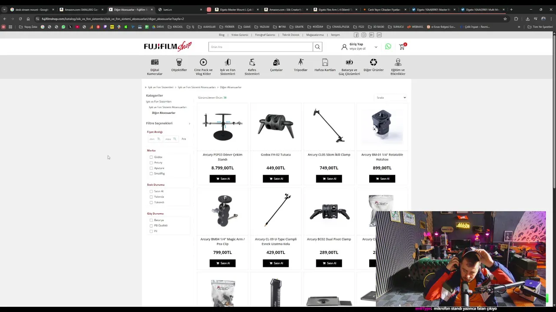
Task: Click the min price input field
Action: 155,139
